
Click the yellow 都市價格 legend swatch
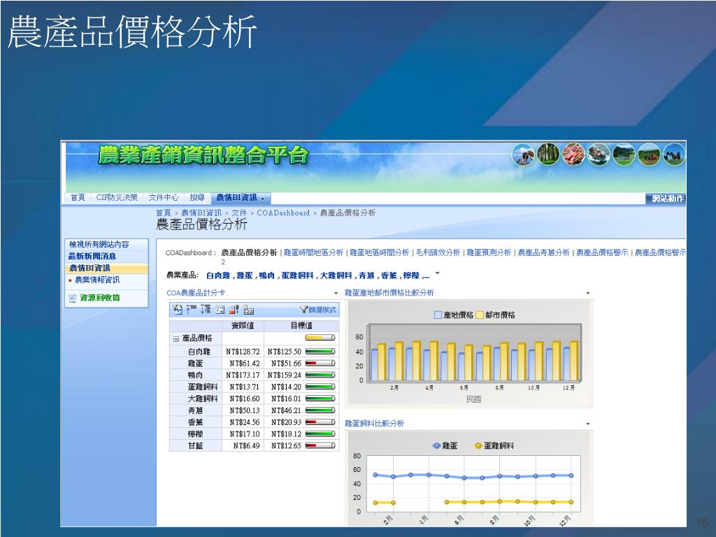pyautogui.click(x=480, y=315)
